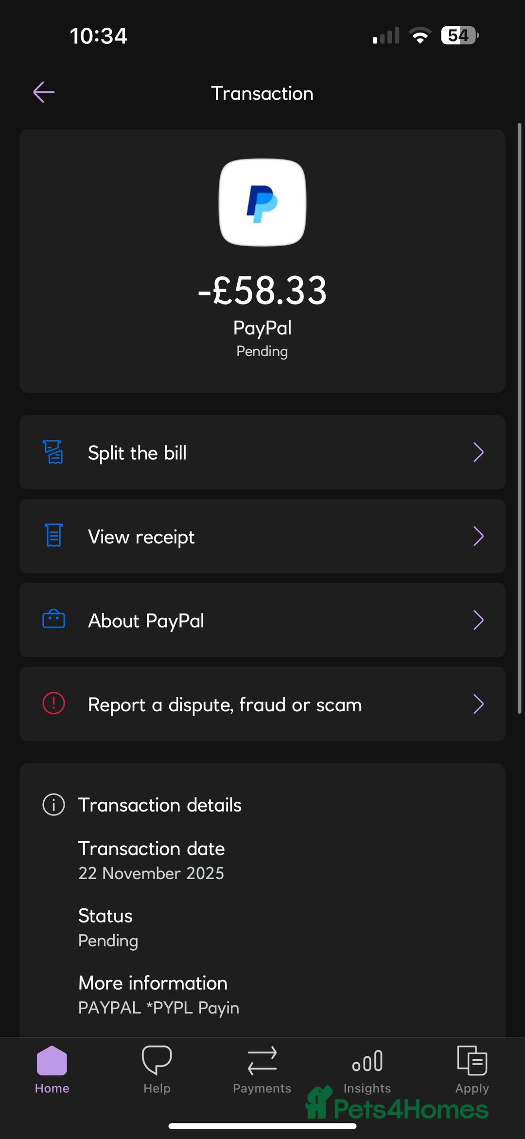
Task: Tap the View receipt icon
Action: tap(53, 536)
